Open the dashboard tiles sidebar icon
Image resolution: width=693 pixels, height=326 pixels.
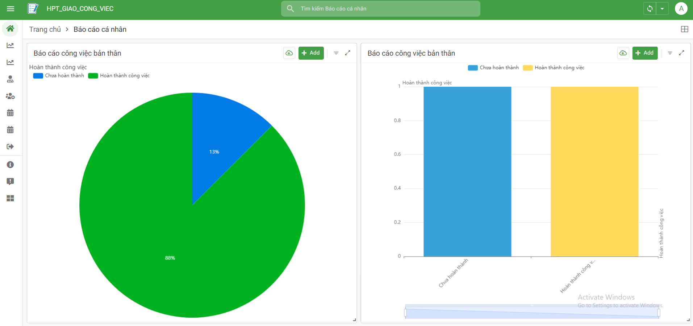[11, 198]
